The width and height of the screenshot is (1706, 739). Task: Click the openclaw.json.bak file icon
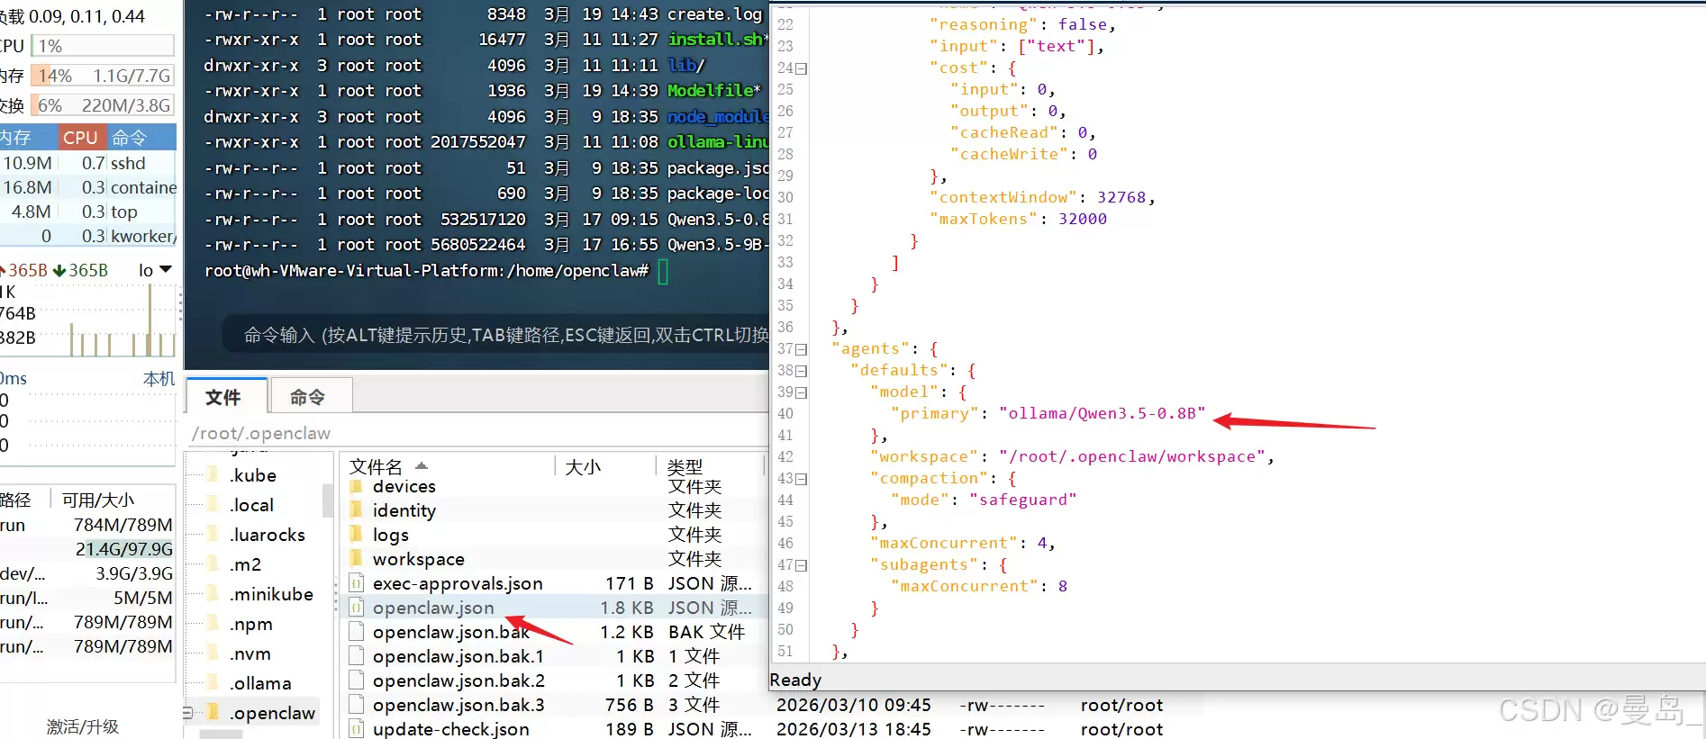point(357,632)
